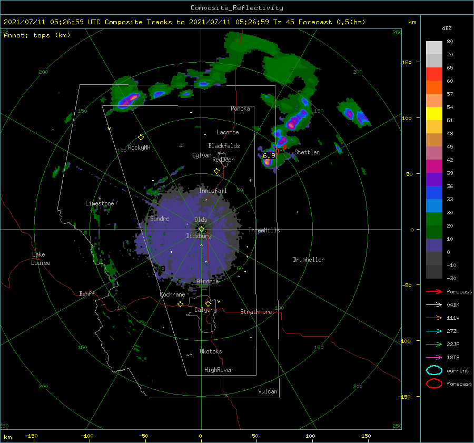Click the 6.9 storm top annotation
The image size is (474, 443).
click(x=269, y=156)
